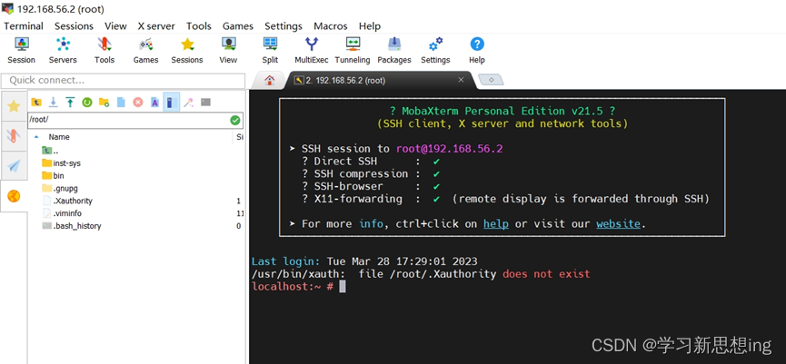The height and width of the screenshot is (364, 786).
Task: Open the star Sessions sidebar tab
Action: pos(14,106)
